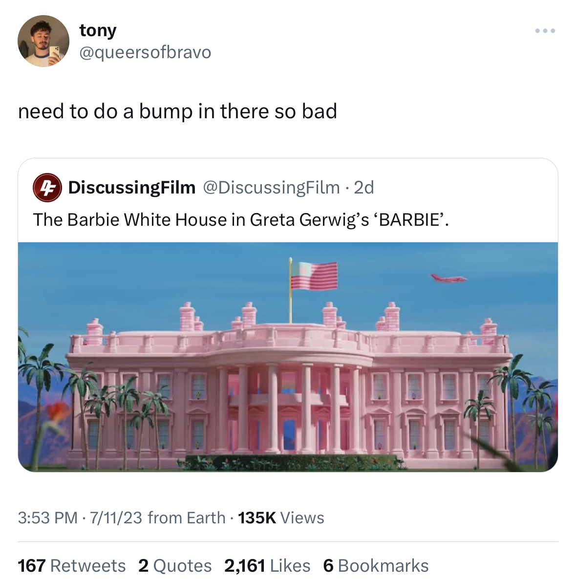
Task: Open the 6 Bookmarks count
Action: pos(376,565)
